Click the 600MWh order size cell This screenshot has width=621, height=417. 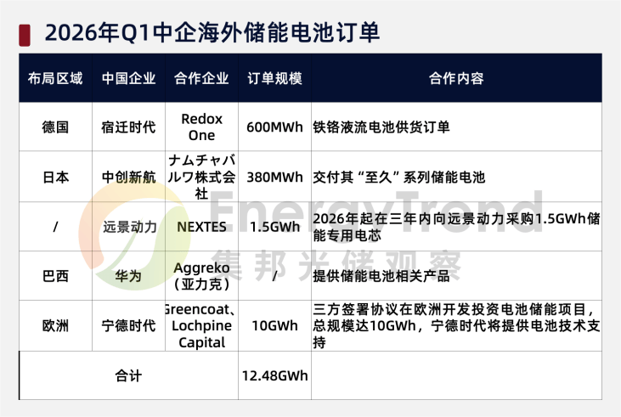tap(275, 127)
